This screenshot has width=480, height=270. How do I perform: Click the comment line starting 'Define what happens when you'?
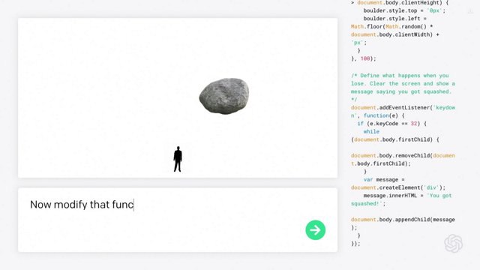pyautogui.click(x=400, y=76)
